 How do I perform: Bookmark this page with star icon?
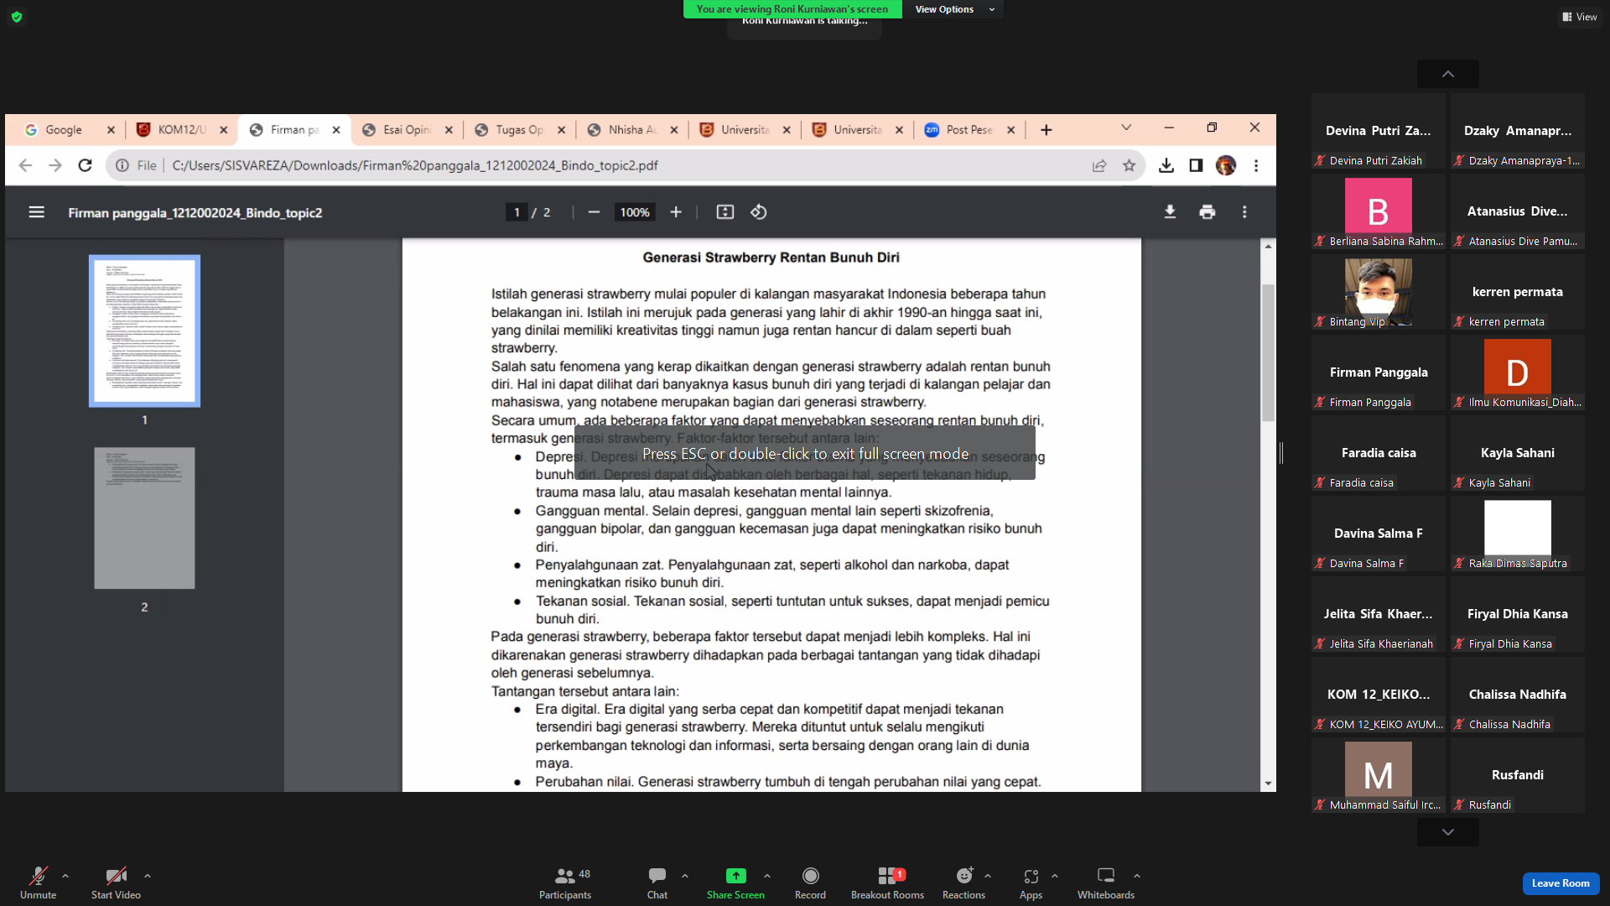pyautogui.click(x=1130, y=165)
